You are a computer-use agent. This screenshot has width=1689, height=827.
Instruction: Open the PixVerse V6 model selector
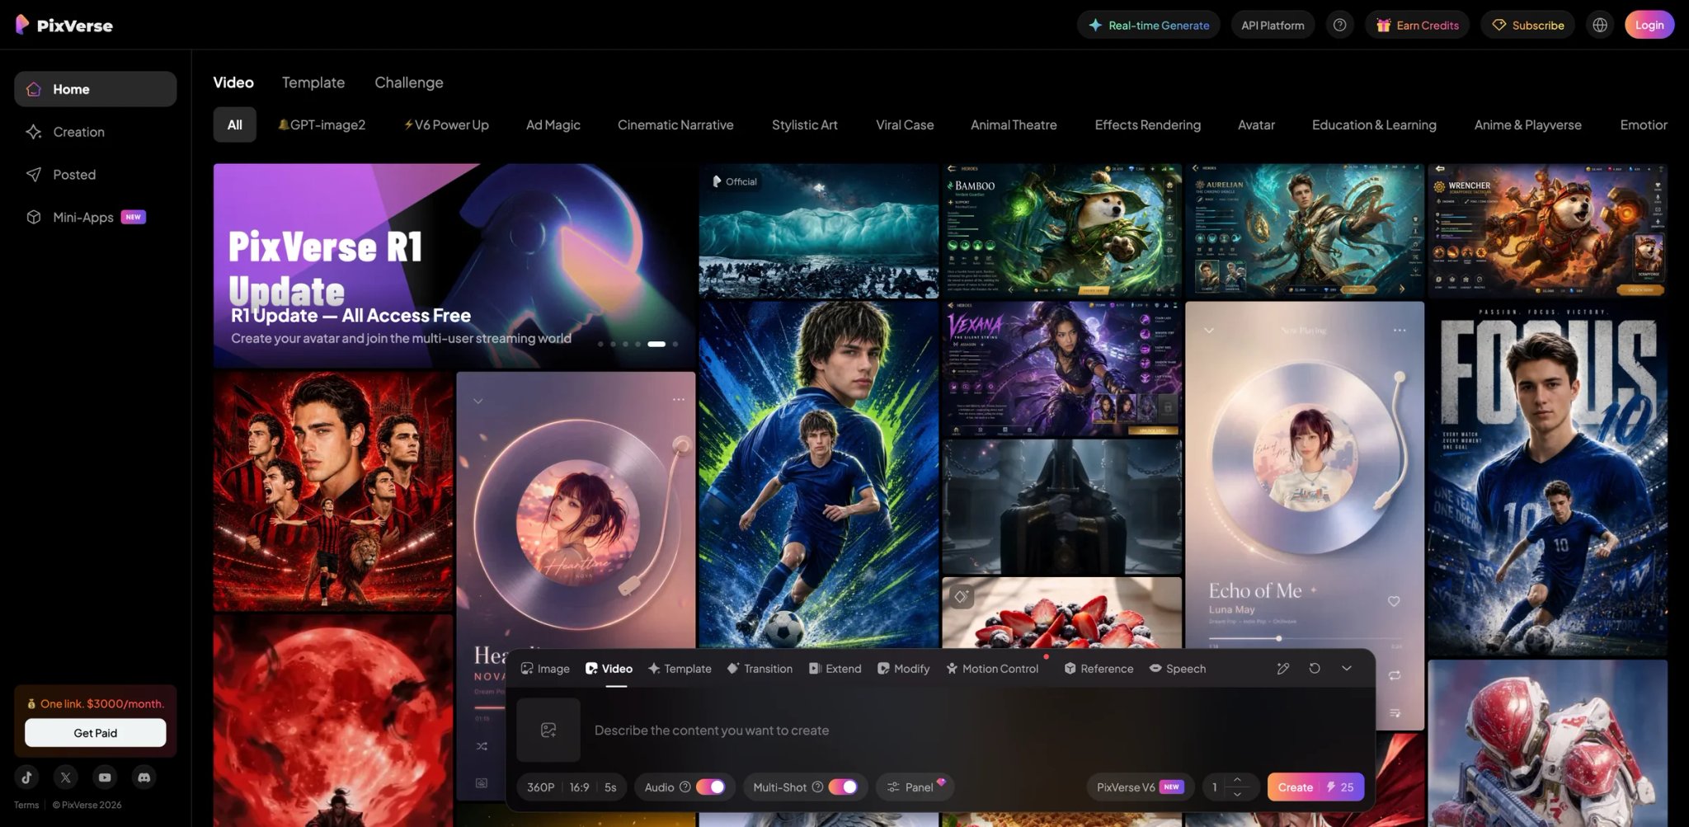(1140, 787)
